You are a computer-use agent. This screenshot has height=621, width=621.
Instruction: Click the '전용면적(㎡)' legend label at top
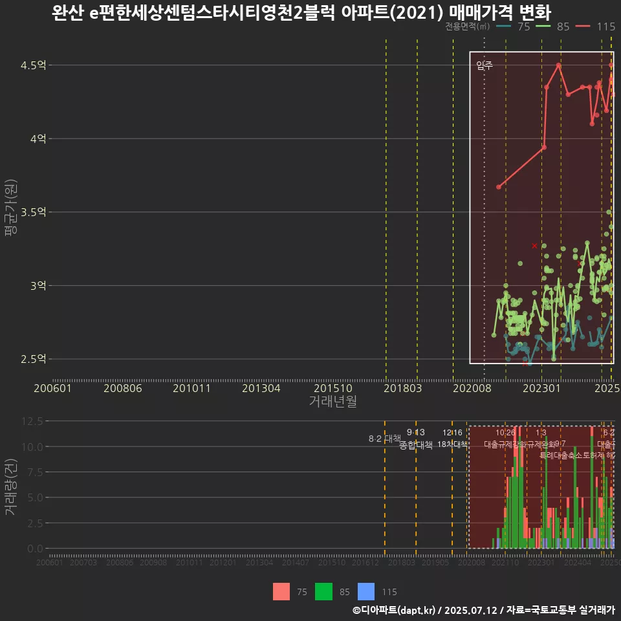pyautogui.click(x=467, y=27)
